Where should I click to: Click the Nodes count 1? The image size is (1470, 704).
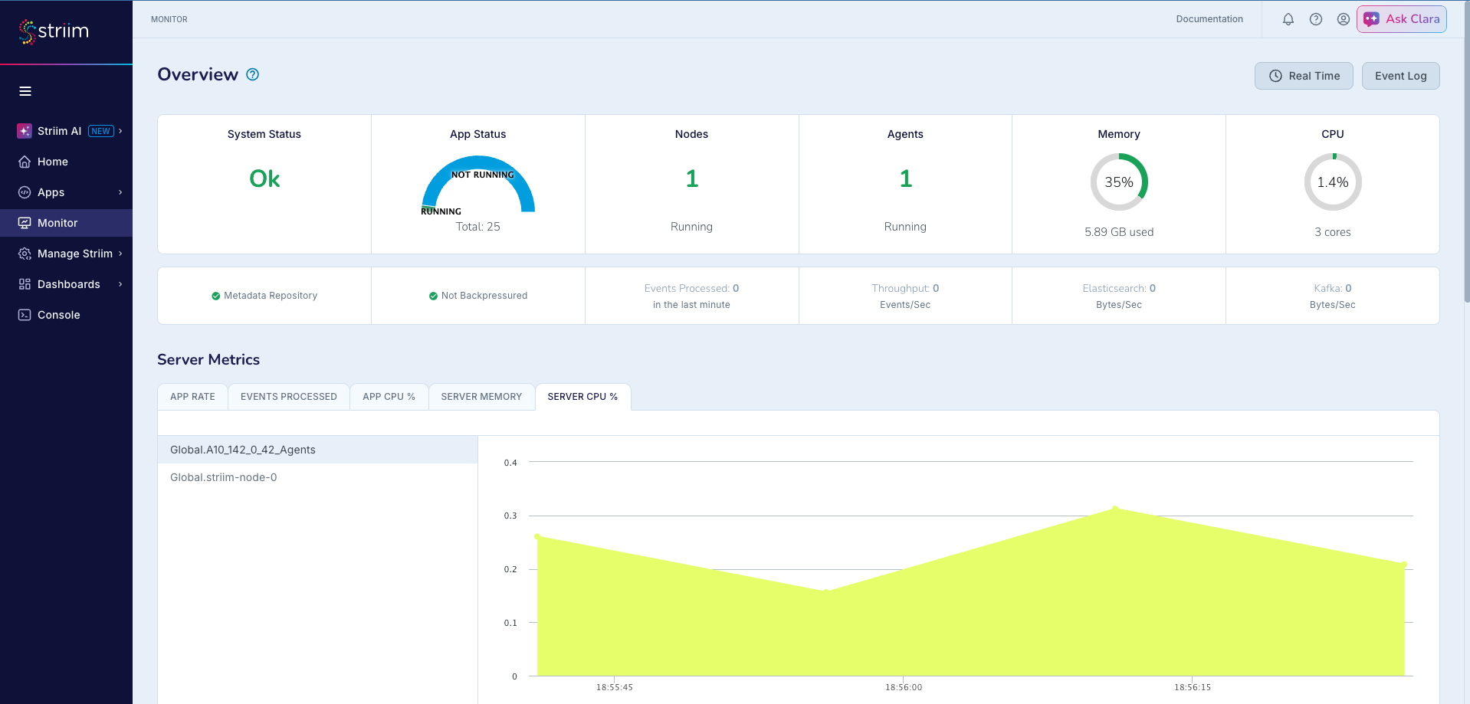pos(692,178)
